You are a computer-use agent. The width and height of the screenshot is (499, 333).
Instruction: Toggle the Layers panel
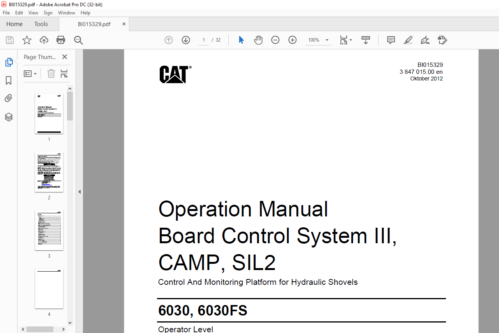click(9, 117)
